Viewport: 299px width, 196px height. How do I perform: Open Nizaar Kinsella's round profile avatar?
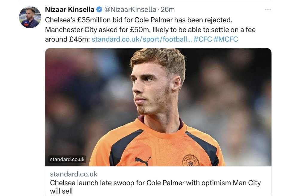30,17
